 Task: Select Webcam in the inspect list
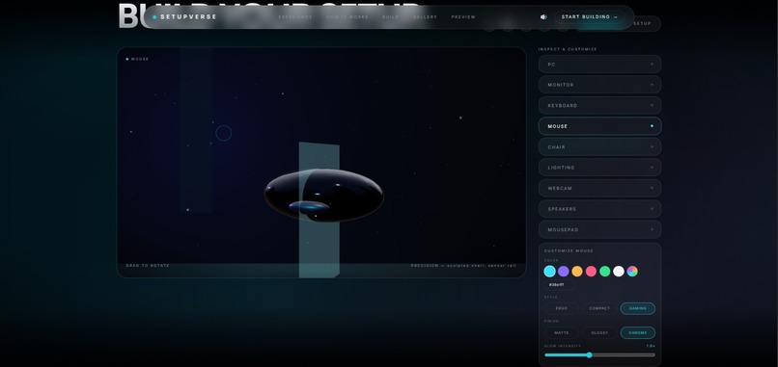pos(599,188)
